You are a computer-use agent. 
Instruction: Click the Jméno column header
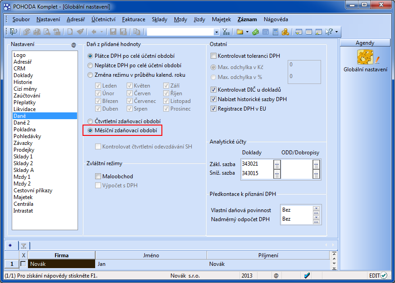151,255
